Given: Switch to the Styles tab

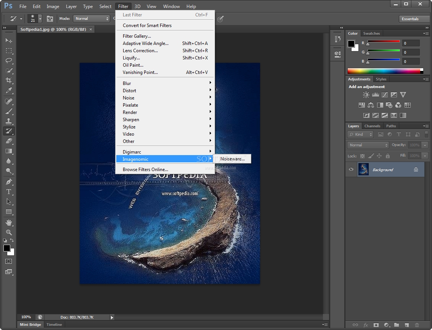Looking at the screenshot, I should click(x=381, y=79).
